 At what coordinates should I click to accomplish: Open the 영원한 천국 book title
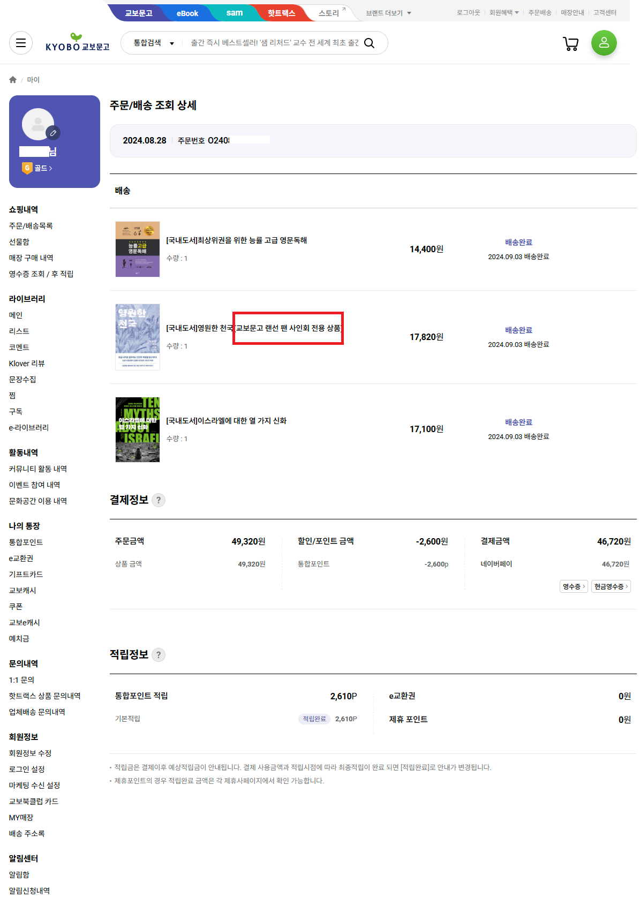click(x=254, y=328)
